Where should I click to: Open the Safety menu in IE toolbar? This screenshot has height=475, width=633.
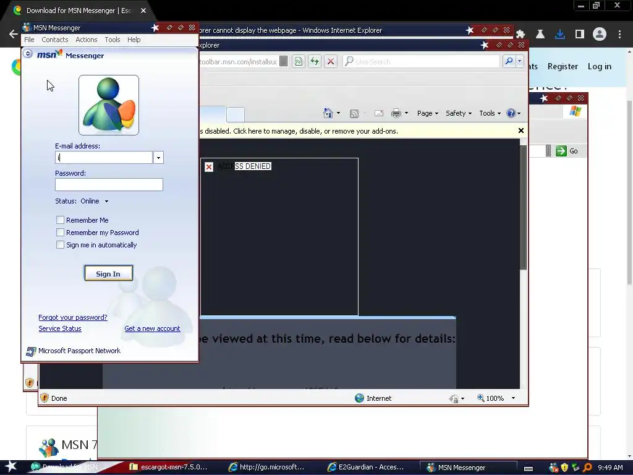(x=459, y=113)
